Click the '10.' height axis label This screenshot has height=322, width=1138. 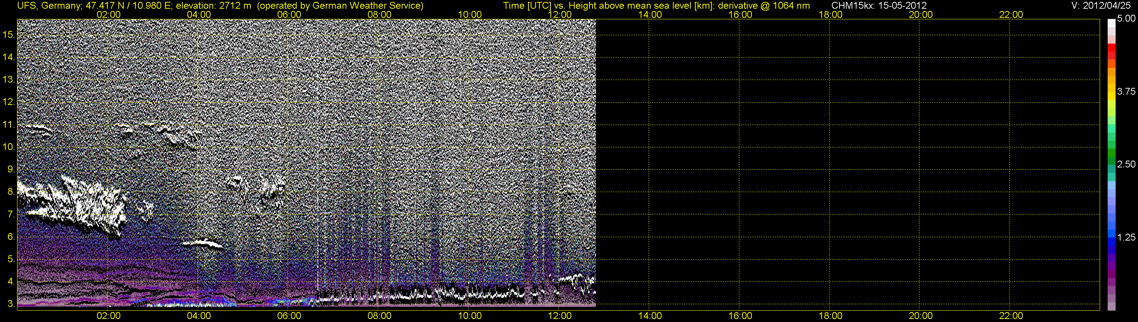[x=9, y=147]
